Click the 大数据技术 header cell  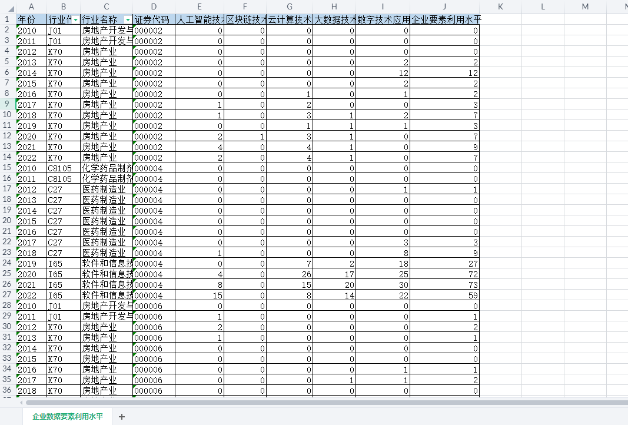tap(334, 19)
